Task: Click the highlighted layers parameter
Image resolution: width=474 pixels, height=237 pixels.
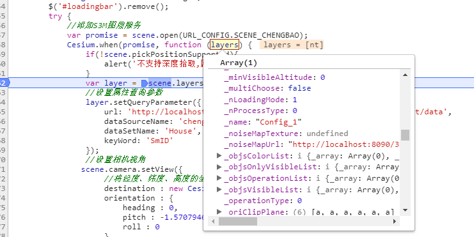Action: 225,45
